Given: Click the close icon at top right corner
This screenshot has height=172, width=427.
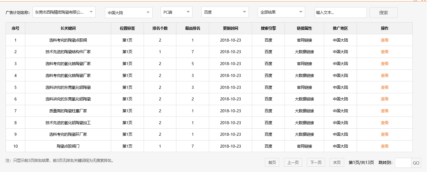Looking at the screenshot, I should [x=425, y=1].
